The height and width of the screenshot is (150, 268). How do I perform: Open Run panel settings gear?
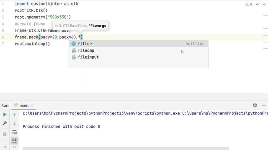tap(255, 105)
